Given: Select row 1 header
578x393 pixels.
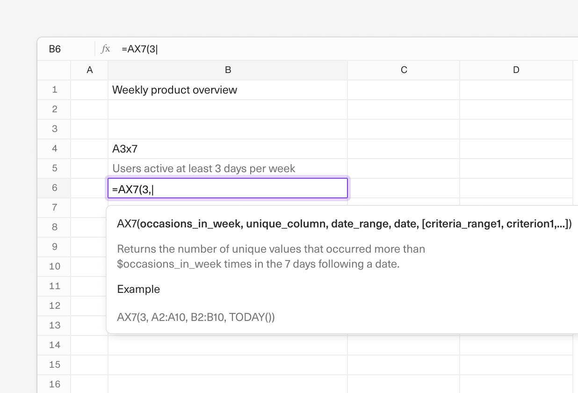Looking at the screenshot, I should [x=55, y=89].
